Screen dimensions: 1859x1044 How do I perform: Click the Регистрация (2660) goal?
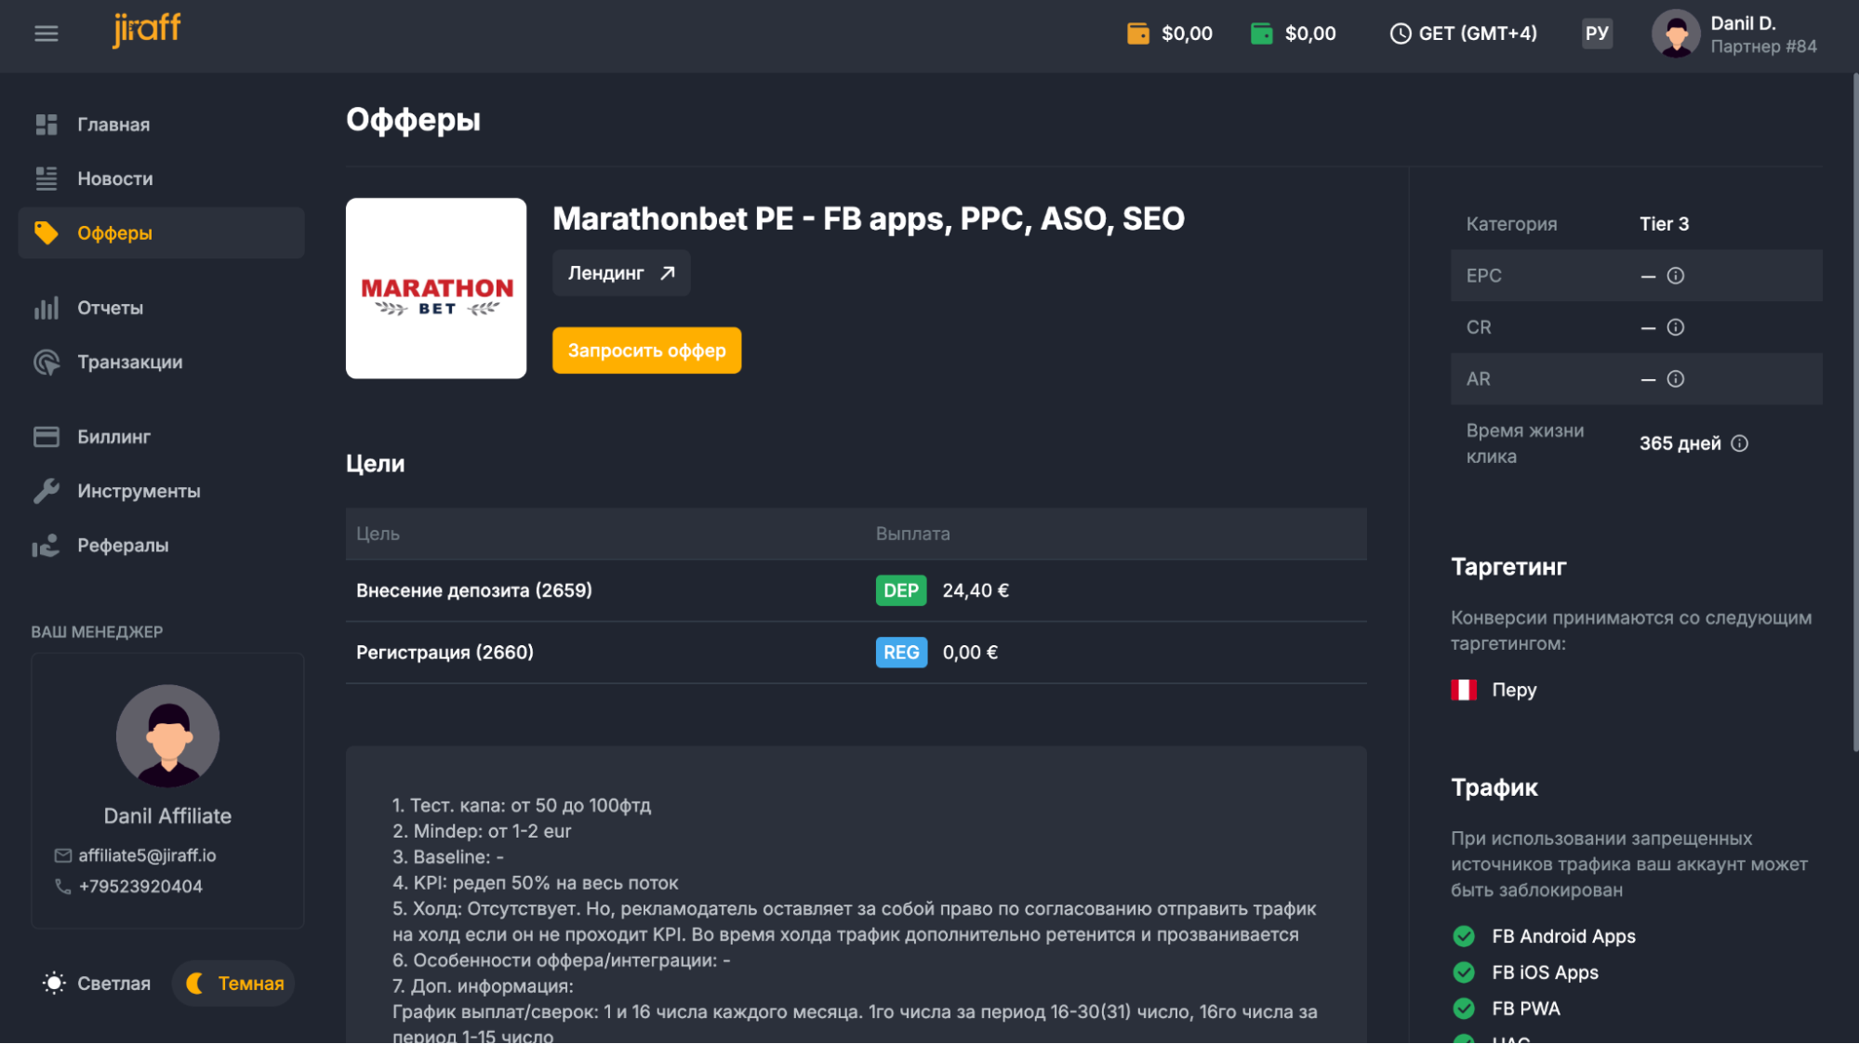[445, 653]
